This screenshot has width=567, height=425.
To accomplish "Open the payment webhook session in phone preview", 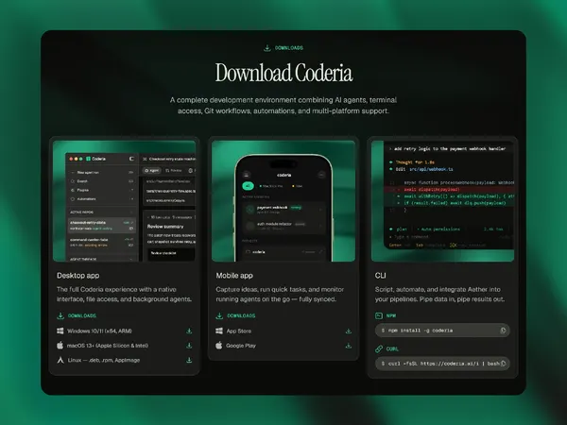I will (x=283, y=209).
